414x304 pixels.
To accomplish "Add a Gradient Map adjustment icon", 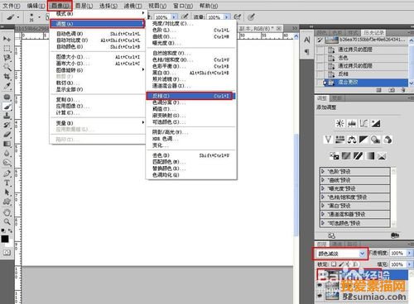I will click(x=370, y=156).
